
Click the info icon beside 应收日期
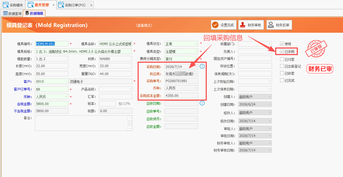202,103
